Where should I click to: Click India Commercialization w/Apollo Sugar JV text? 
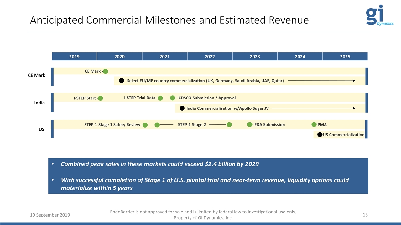(x=227, y=108)
